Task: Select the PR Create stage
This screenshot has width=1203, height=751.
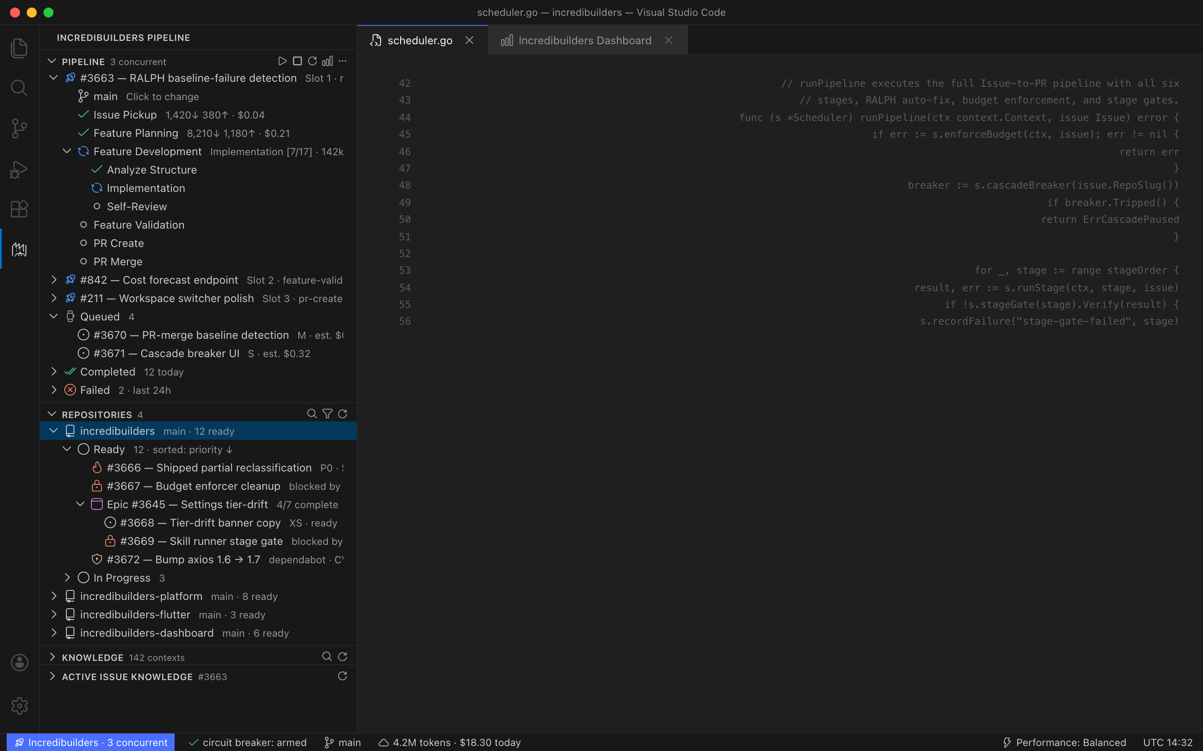Action: [x=198, y=243]
